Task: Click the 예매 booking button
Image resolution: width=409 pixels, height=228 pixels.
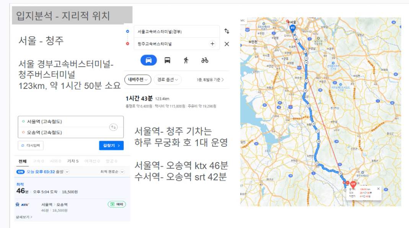Action: [117, 204]
